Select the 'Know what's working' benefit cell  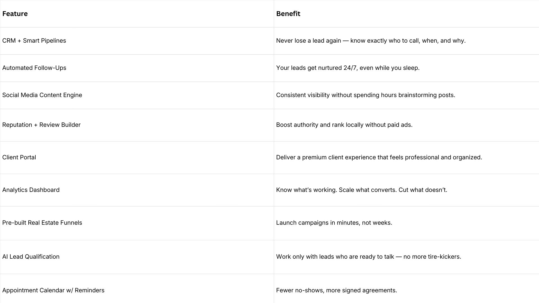[362, 190]
